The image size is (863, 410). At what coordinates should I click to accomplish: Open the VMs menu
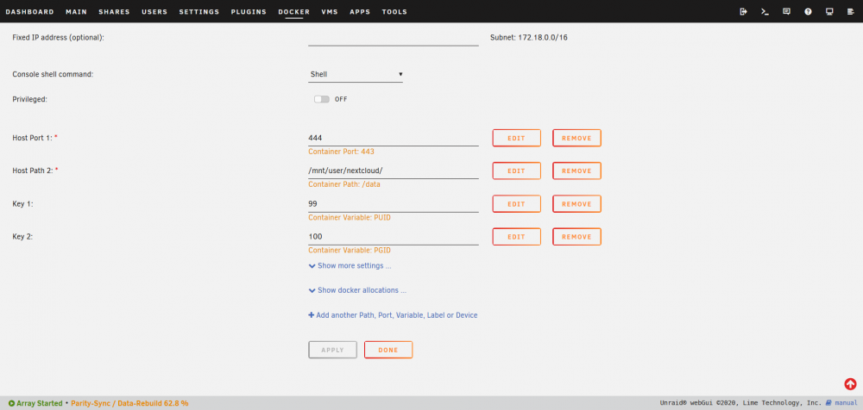tap(330, 11)
